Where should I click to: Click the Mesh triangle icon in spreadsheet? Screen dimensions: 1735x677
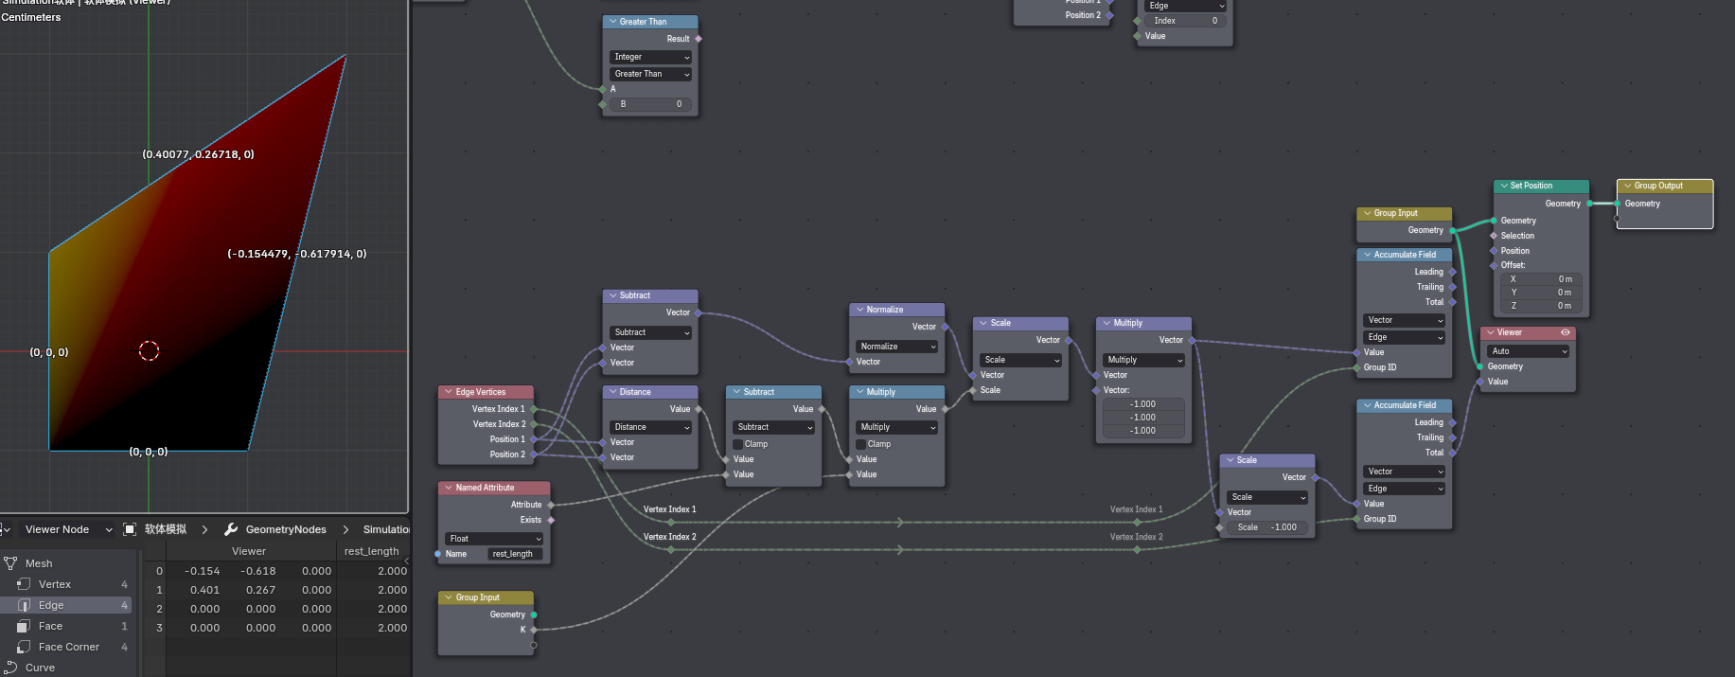[x=10, y=563]
